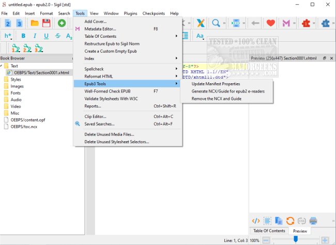
Task: Click the zoom slider handle
Action: (296, 239)
